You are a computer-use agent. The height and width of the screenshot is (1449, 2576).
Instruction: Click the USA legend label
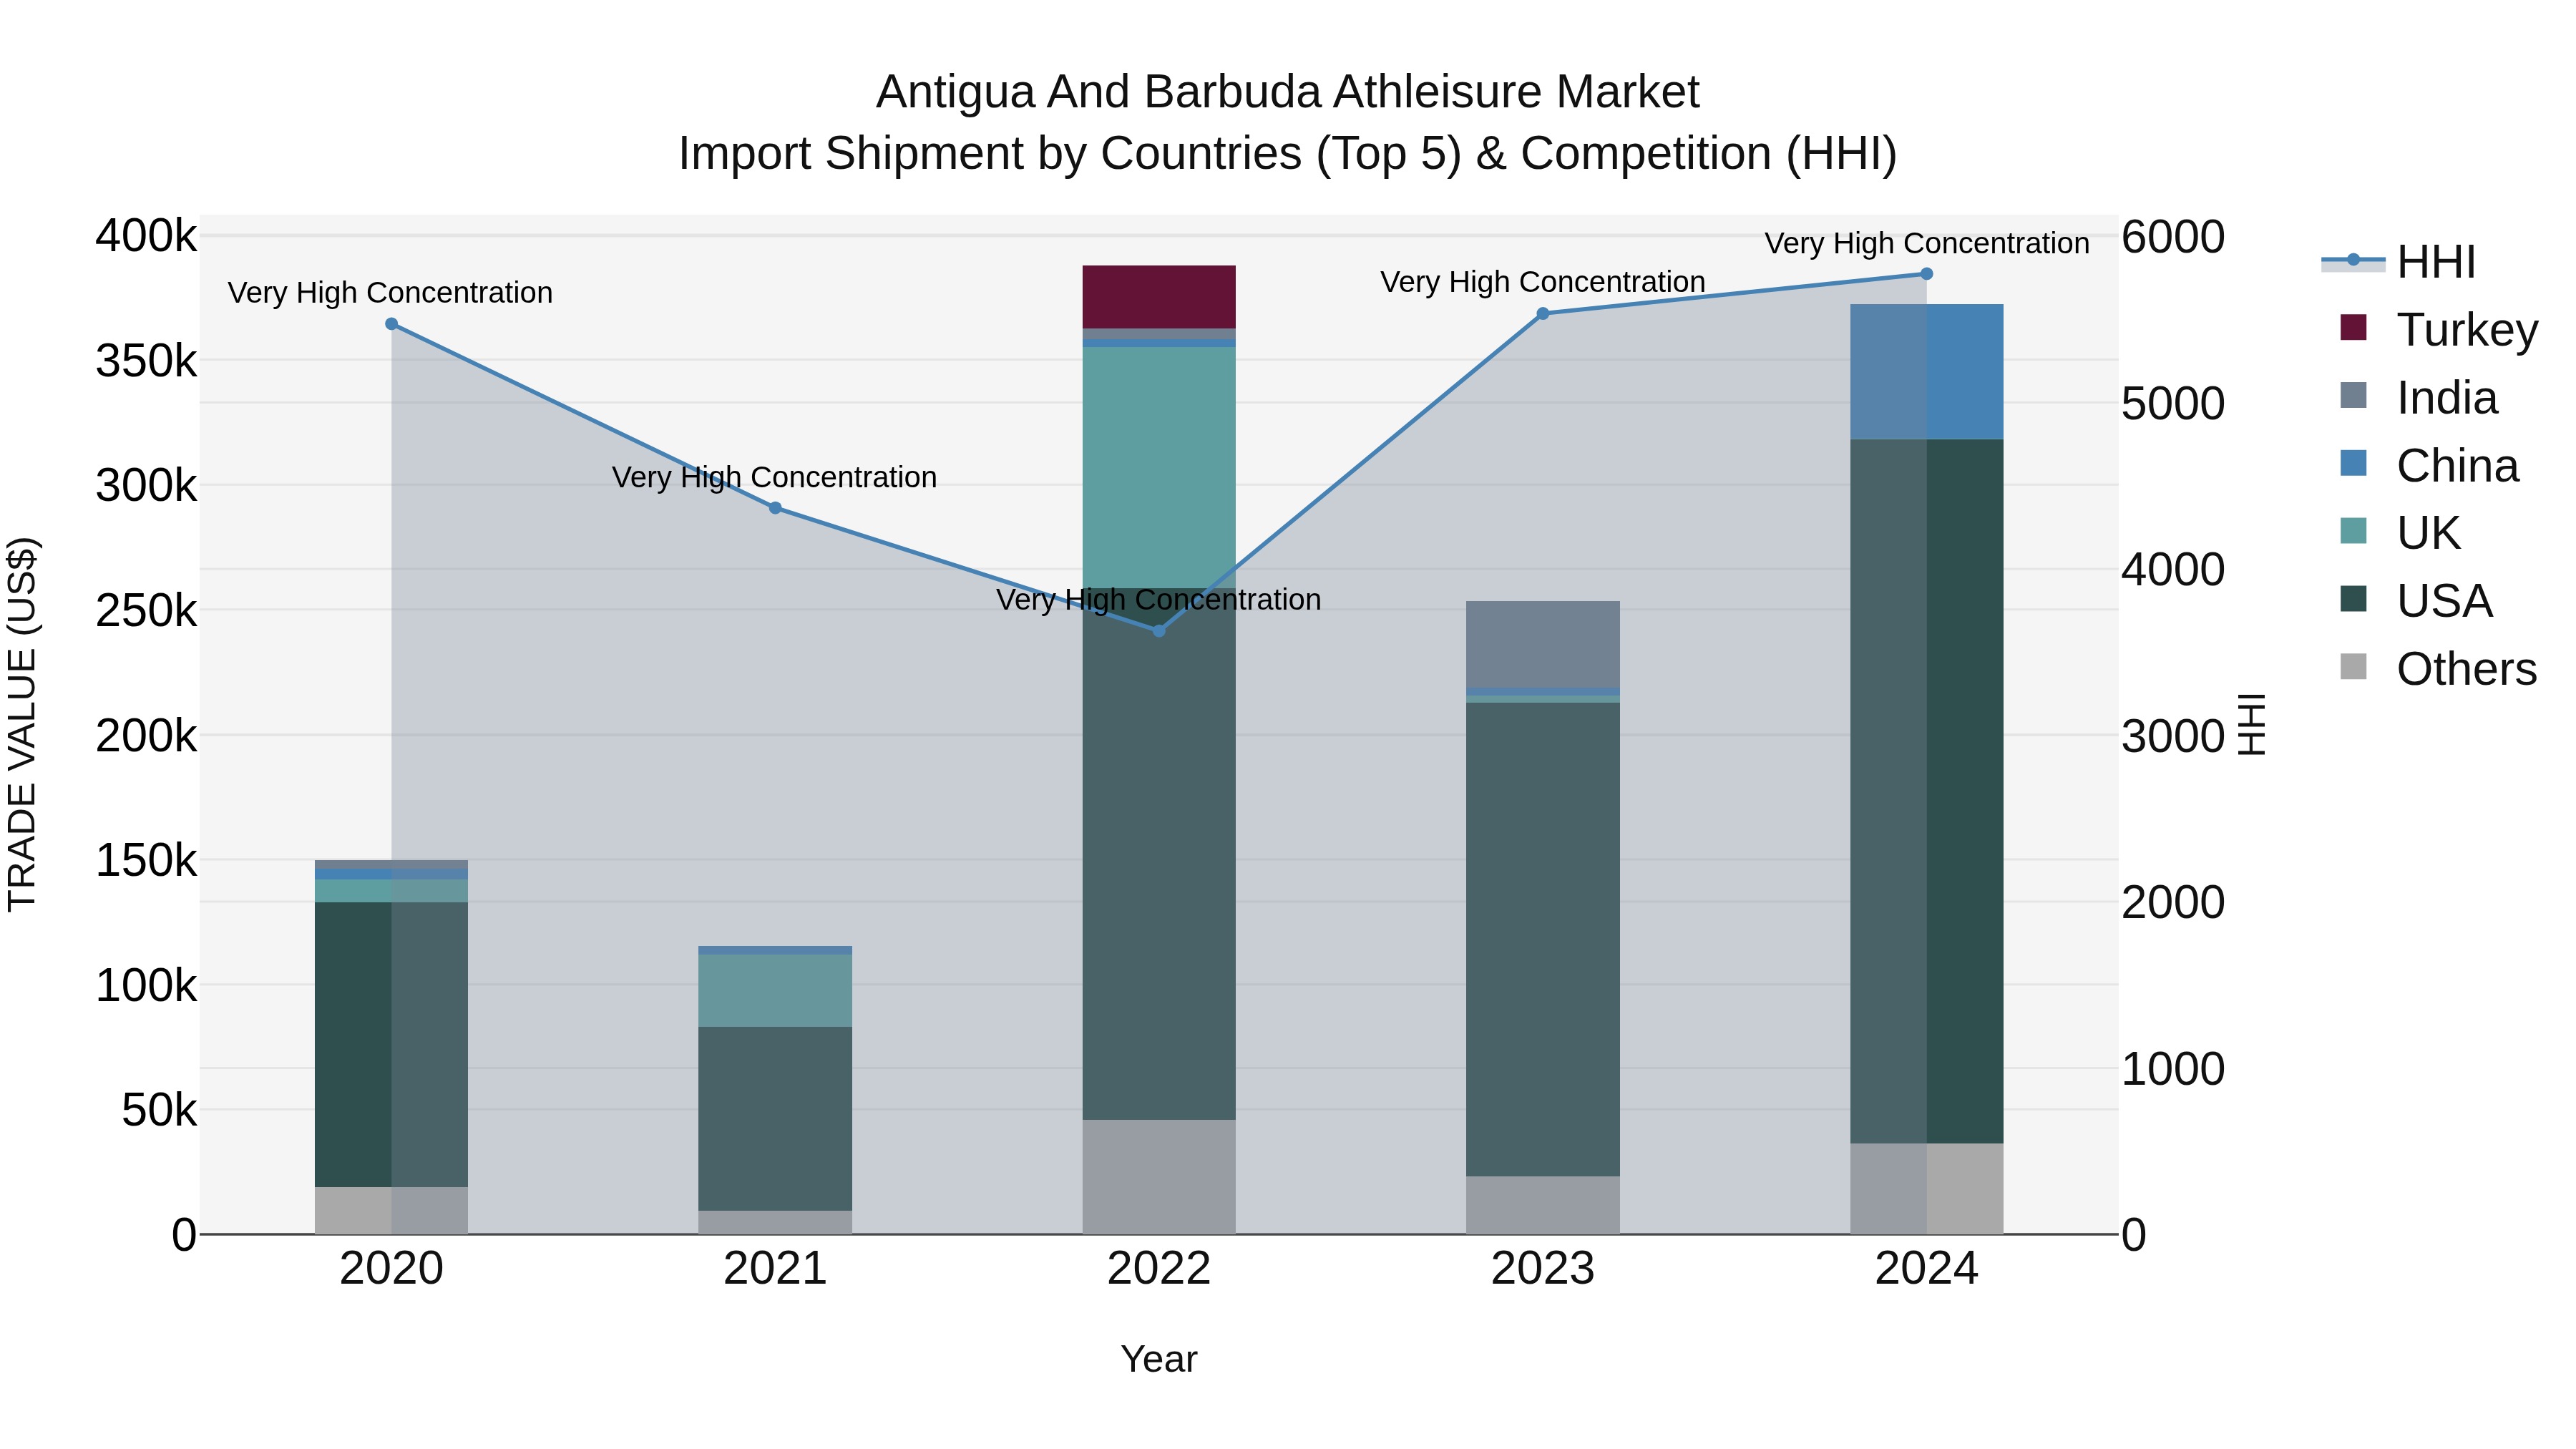(2445, 601)
